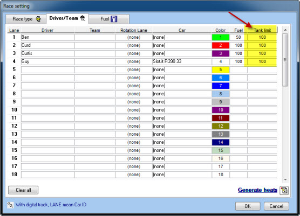Open Rotation Lane dropdown for lane 10
The image size is (300, 216).
(134, 110)
